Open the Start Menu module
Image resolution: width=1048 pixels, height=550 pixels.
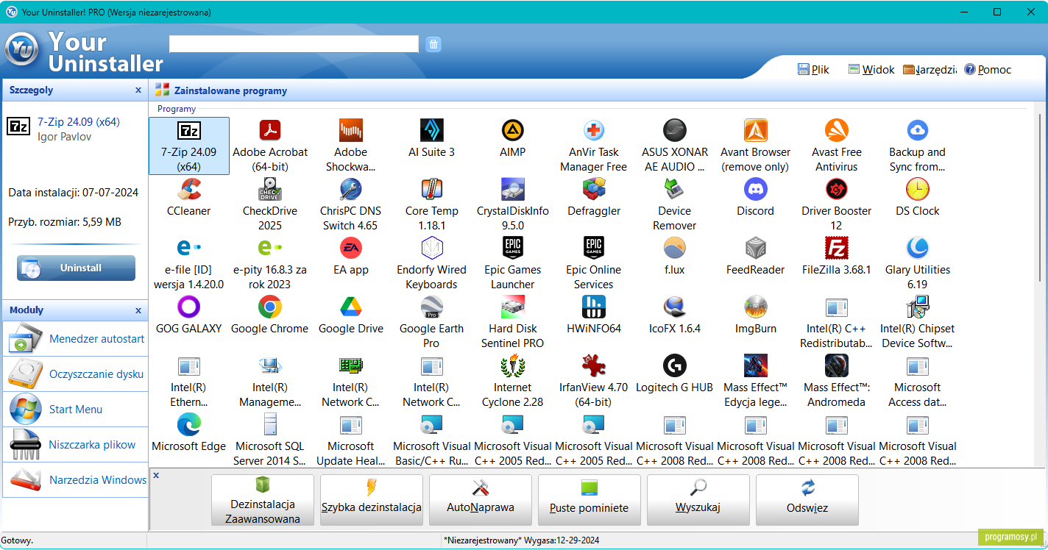coord(75,410)
